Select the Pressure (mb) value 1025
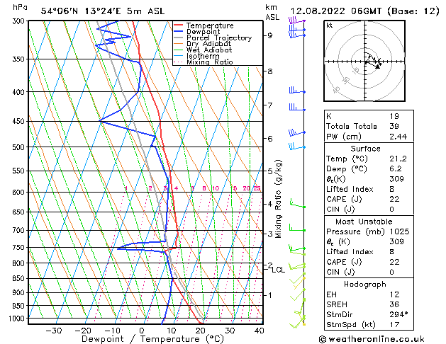Screen dimensions: 446x344 point(399,231)
